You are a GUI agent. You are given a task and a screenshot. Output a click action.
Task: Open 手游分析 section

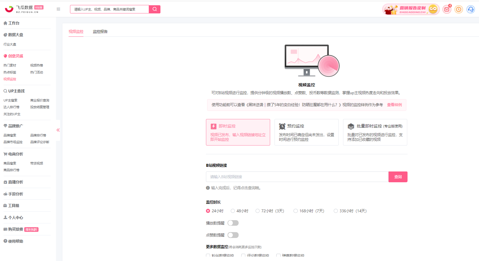coord(13,194)
